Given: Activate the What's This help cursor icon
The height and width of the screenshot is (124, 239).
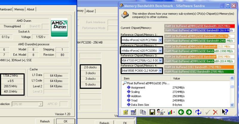Looking at the screenshot, I should coord(225,112).
